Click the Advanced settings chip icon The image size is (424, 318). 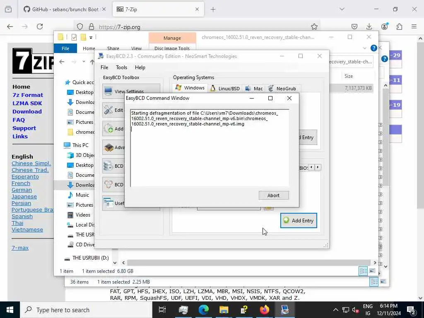108,147
